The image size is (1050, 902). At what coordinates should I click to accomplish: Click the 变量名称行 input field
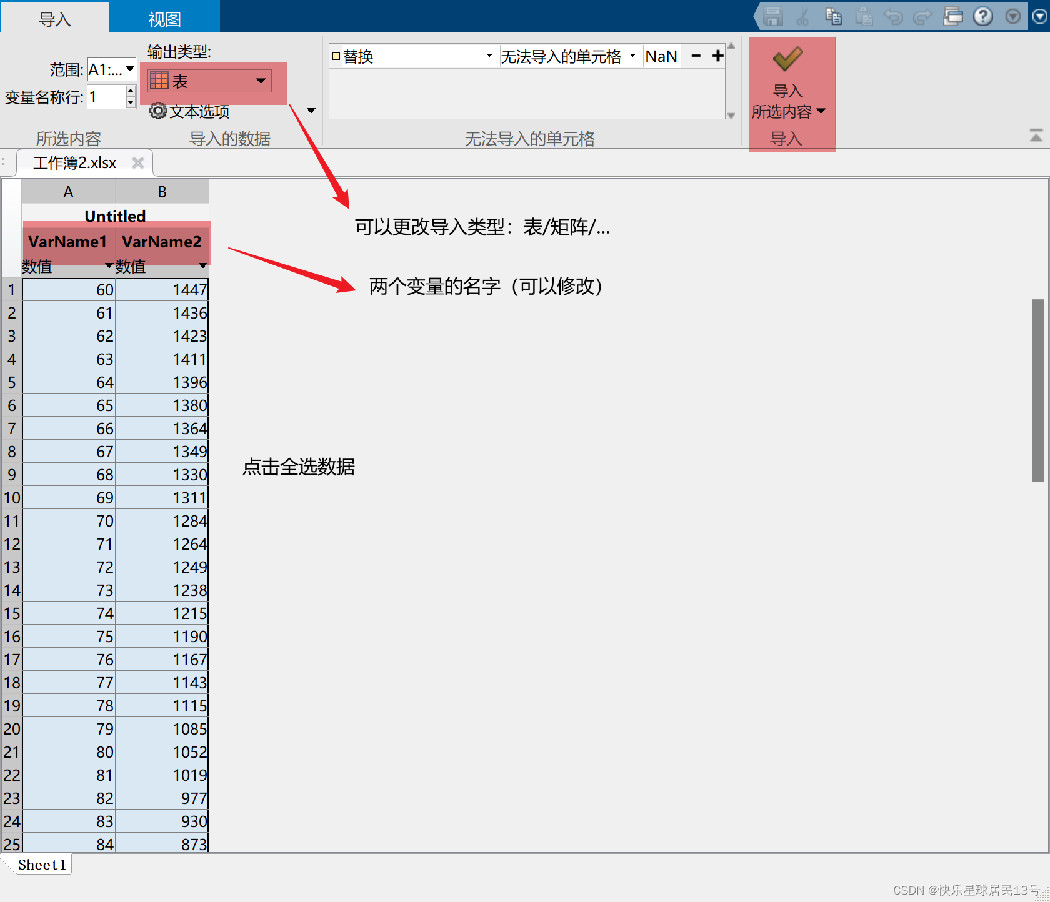tap(106, 97)
